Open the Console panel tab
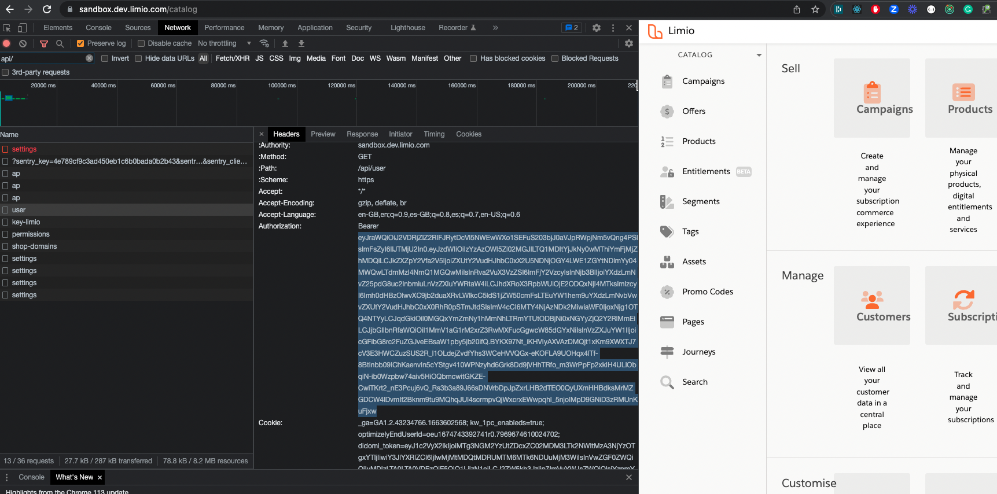 [x=98, y=28]
